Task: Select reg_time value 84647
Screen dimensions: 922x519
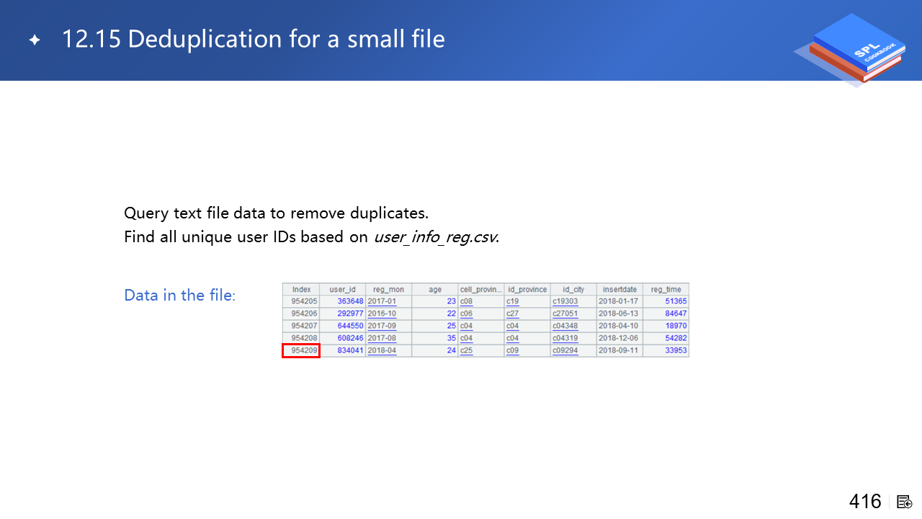Action: click(x=676, y=314)
